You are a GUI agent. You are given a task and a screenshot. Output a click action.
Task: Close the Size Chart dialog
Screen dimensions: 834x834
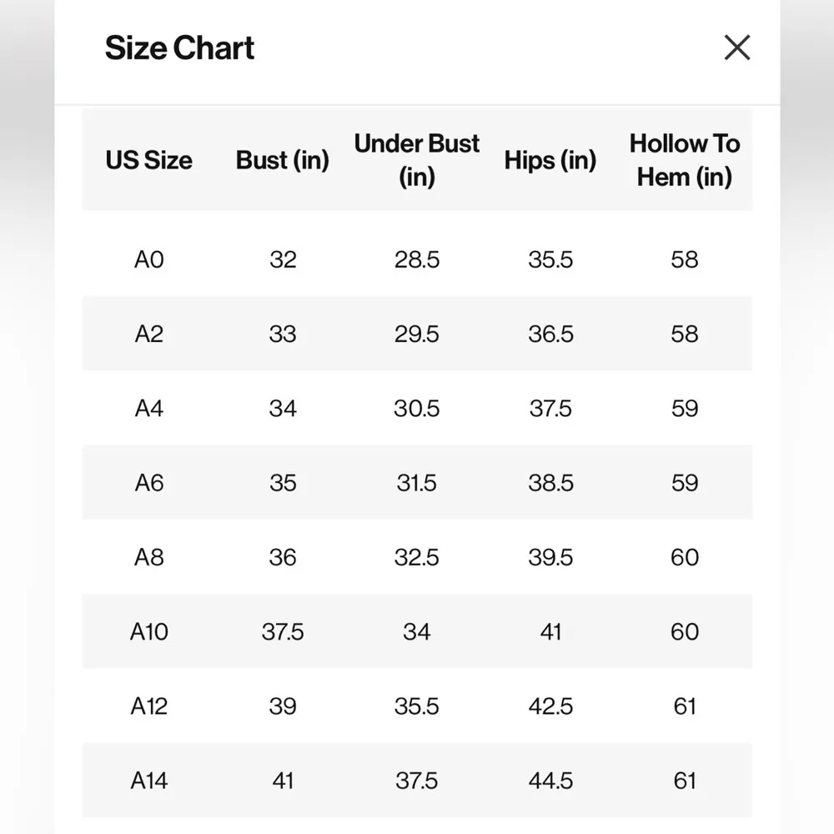[737, 48]
